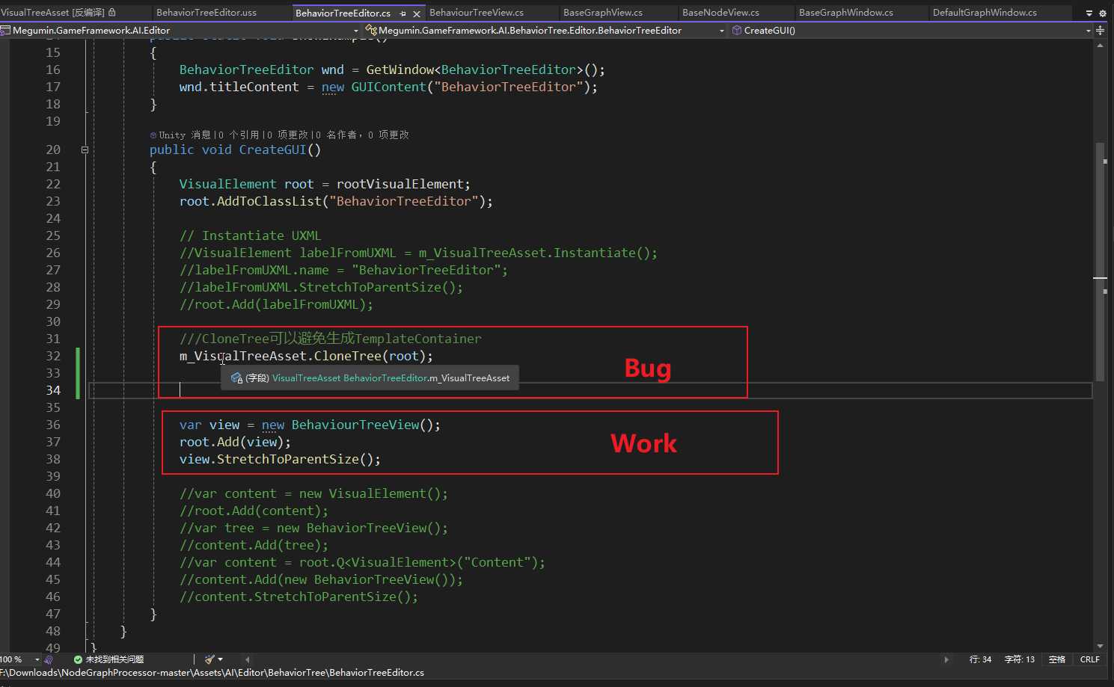Open the editor settings gear icon
The width and height of the screenshot is (1114, 687).
tap(1104, 11)
